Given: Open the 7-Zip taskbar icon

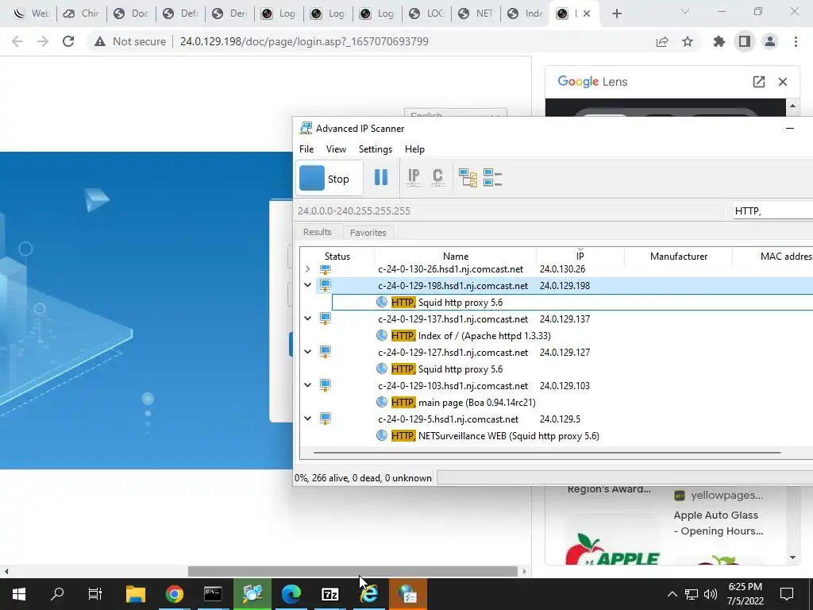Looking at the screenshot, I should pyautogui.click(x=330, y=594).
